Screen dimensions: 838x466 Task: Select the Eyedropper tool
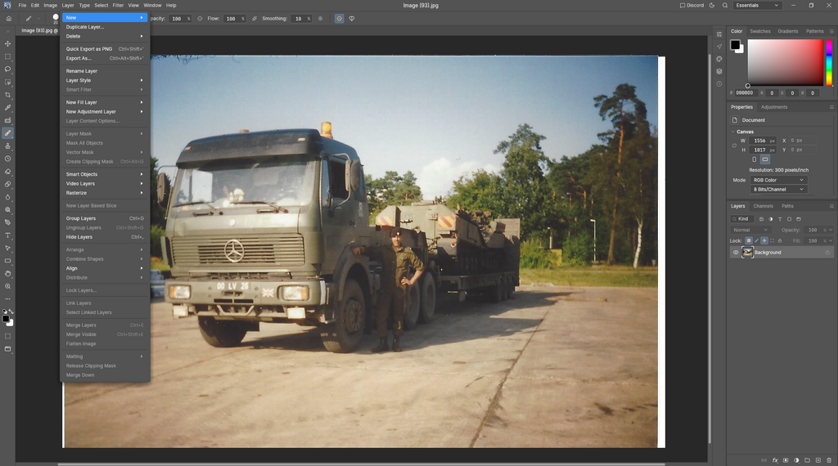tap(7, 108)
